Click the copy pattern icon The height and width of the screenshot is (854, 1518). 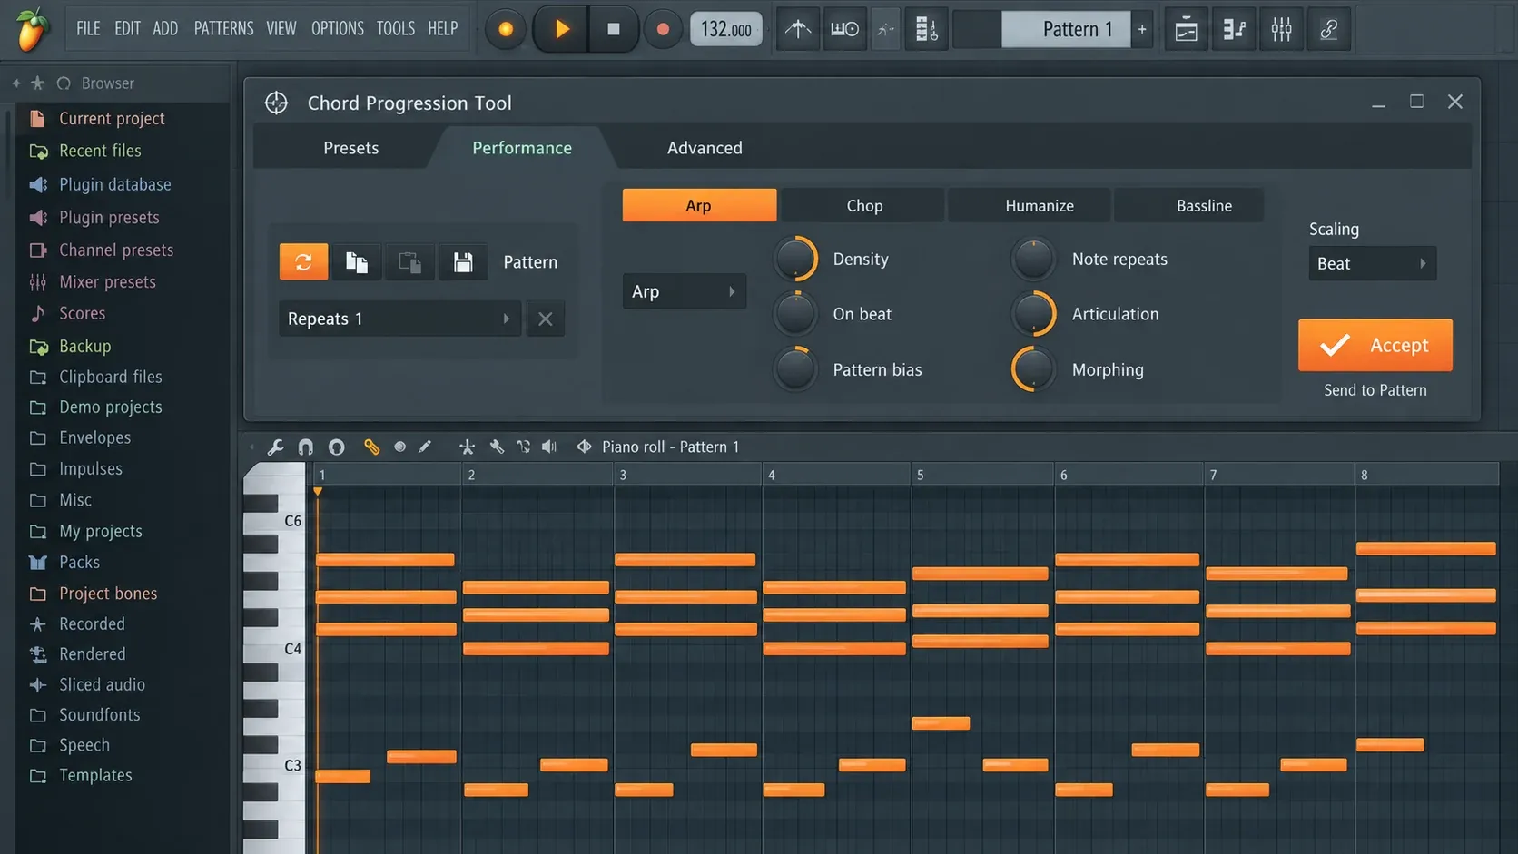(357, 262)
